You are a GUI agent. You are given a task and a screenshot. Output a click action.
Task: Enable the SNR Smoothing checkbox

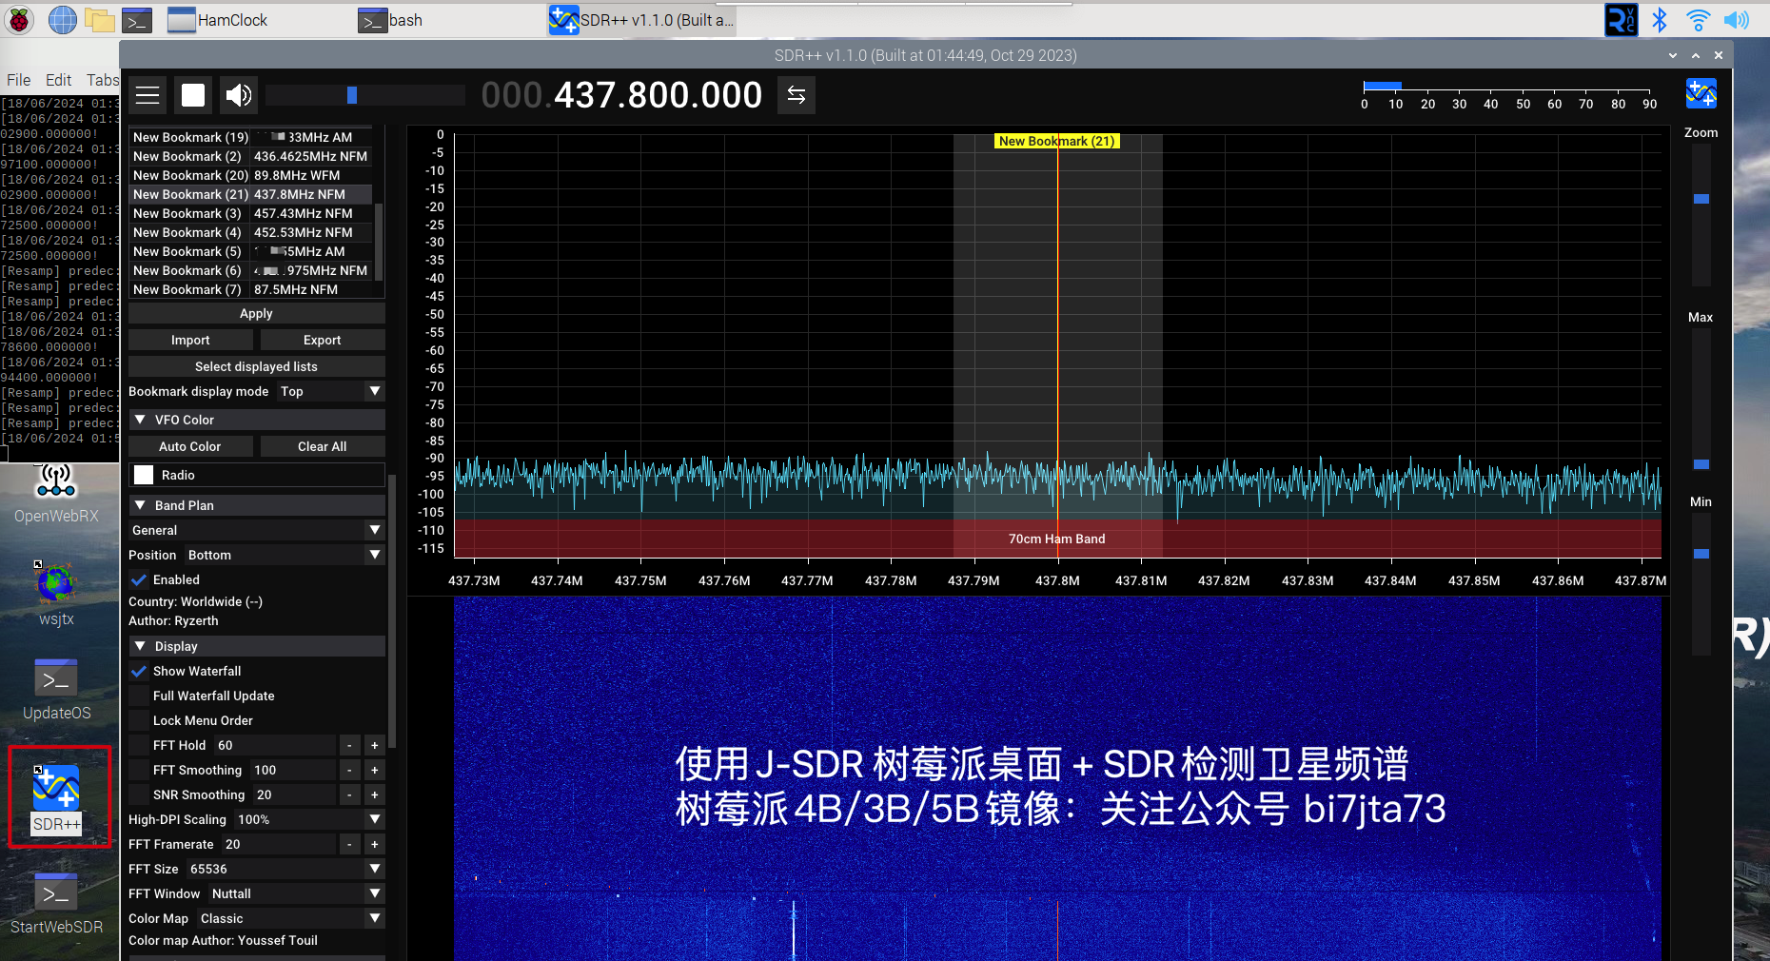[x=139, y=794]
